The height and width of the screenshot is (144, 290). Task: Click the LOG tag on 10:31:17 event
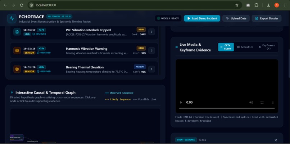(27, 34)
